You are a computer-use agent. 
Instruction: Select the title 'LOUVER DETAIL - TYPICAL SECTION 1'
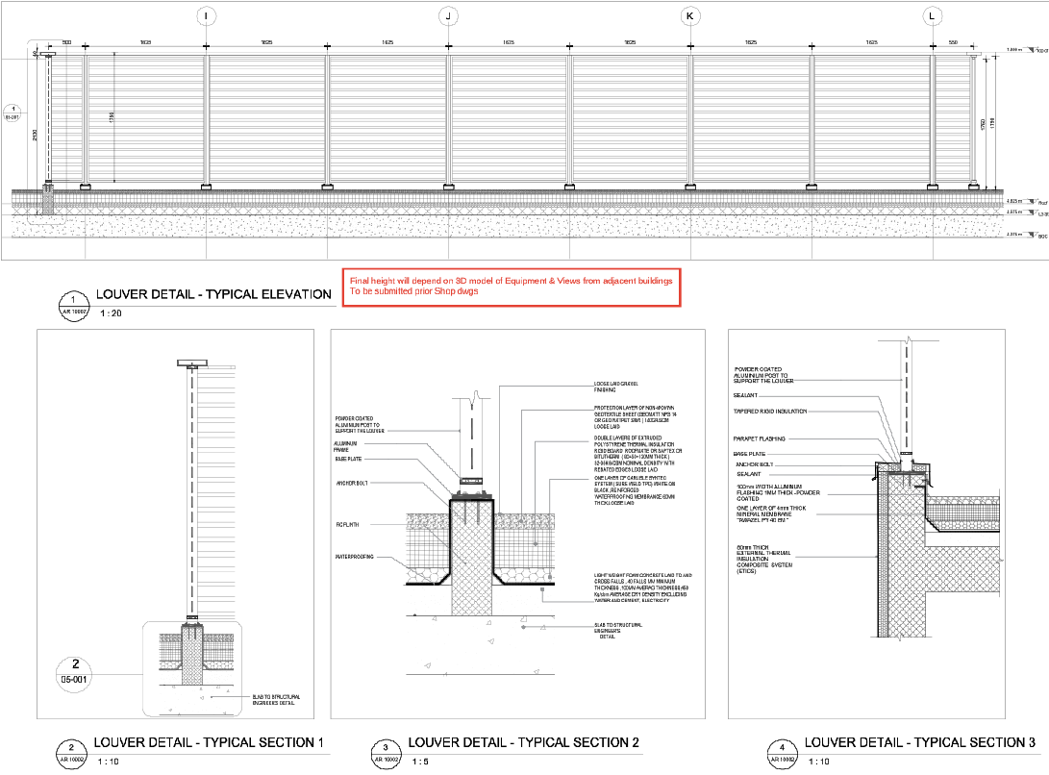[209, 742]
